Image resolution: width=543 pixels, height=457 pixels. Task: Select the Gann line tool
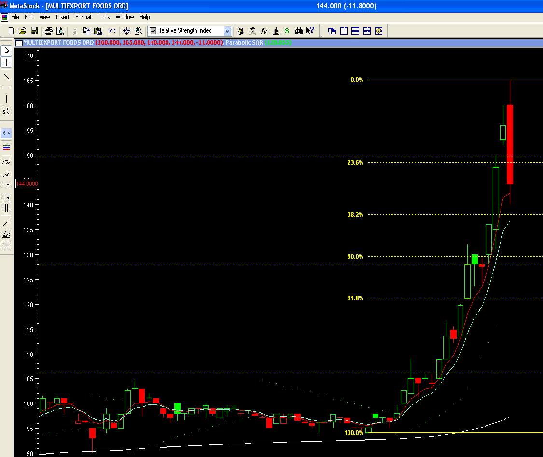[7, 222]
